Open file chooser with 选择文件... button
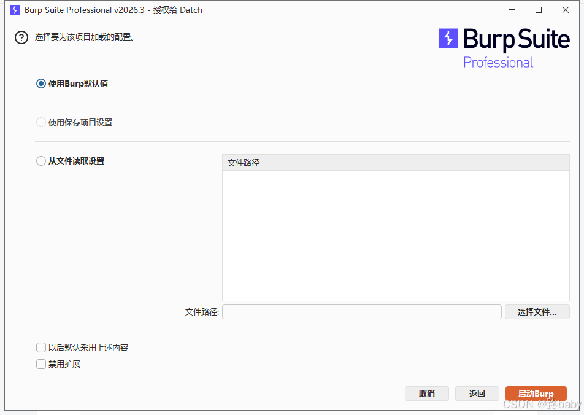Viewport: 584px width, 415px height. 537,312
